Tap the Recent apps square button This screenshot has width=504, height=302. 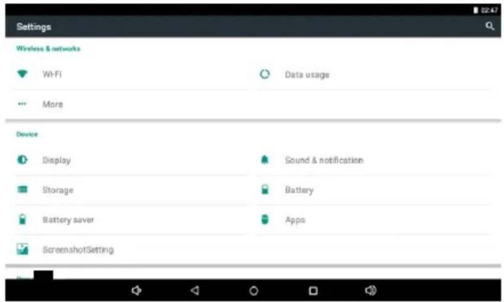pyautogui.click(x=313, y=291)
